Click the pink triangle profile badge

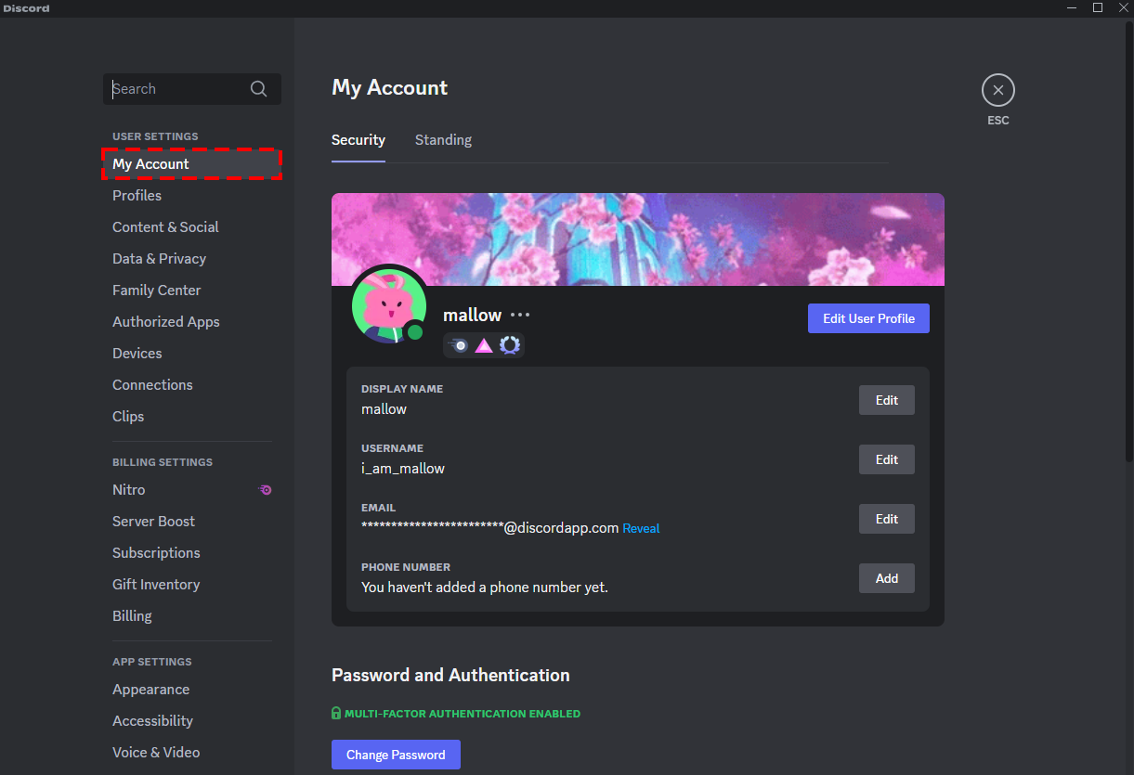pos(484,345)
